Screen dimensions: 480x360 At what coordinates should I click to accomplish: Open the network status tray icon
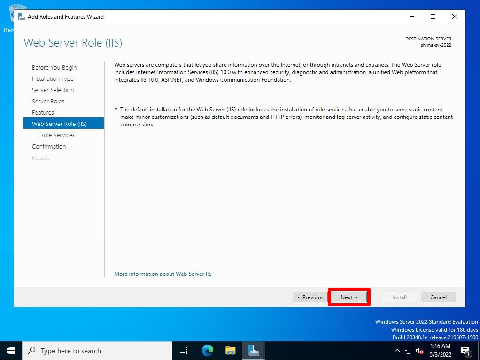[x=408, y=351]
